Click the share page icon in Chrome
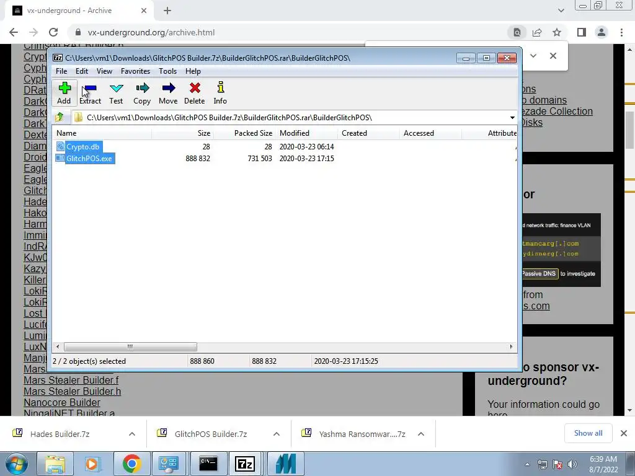The width and height of the screenshot is (635, 476). (x=537, y=32)
